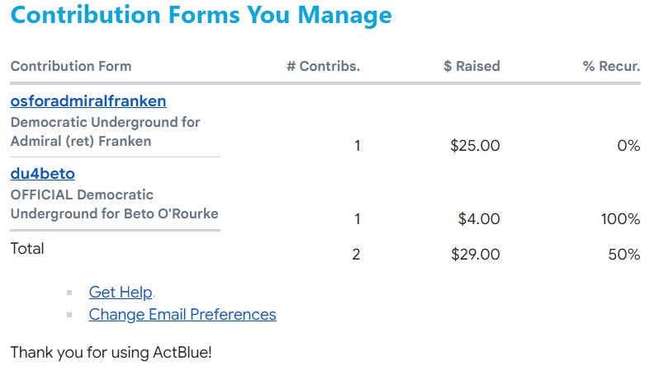The width and height of the screenshot is (649, 370).
Task: Click the $25.00 raised amount
Action: coord(475,146)
